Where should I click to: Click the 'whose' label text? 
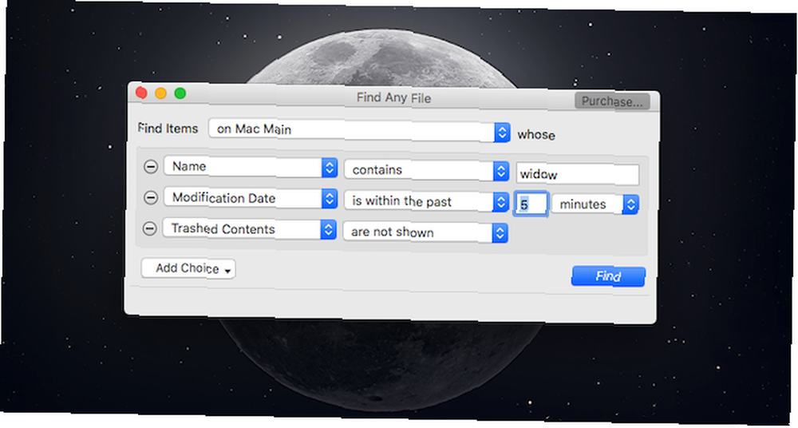point(536,135)
